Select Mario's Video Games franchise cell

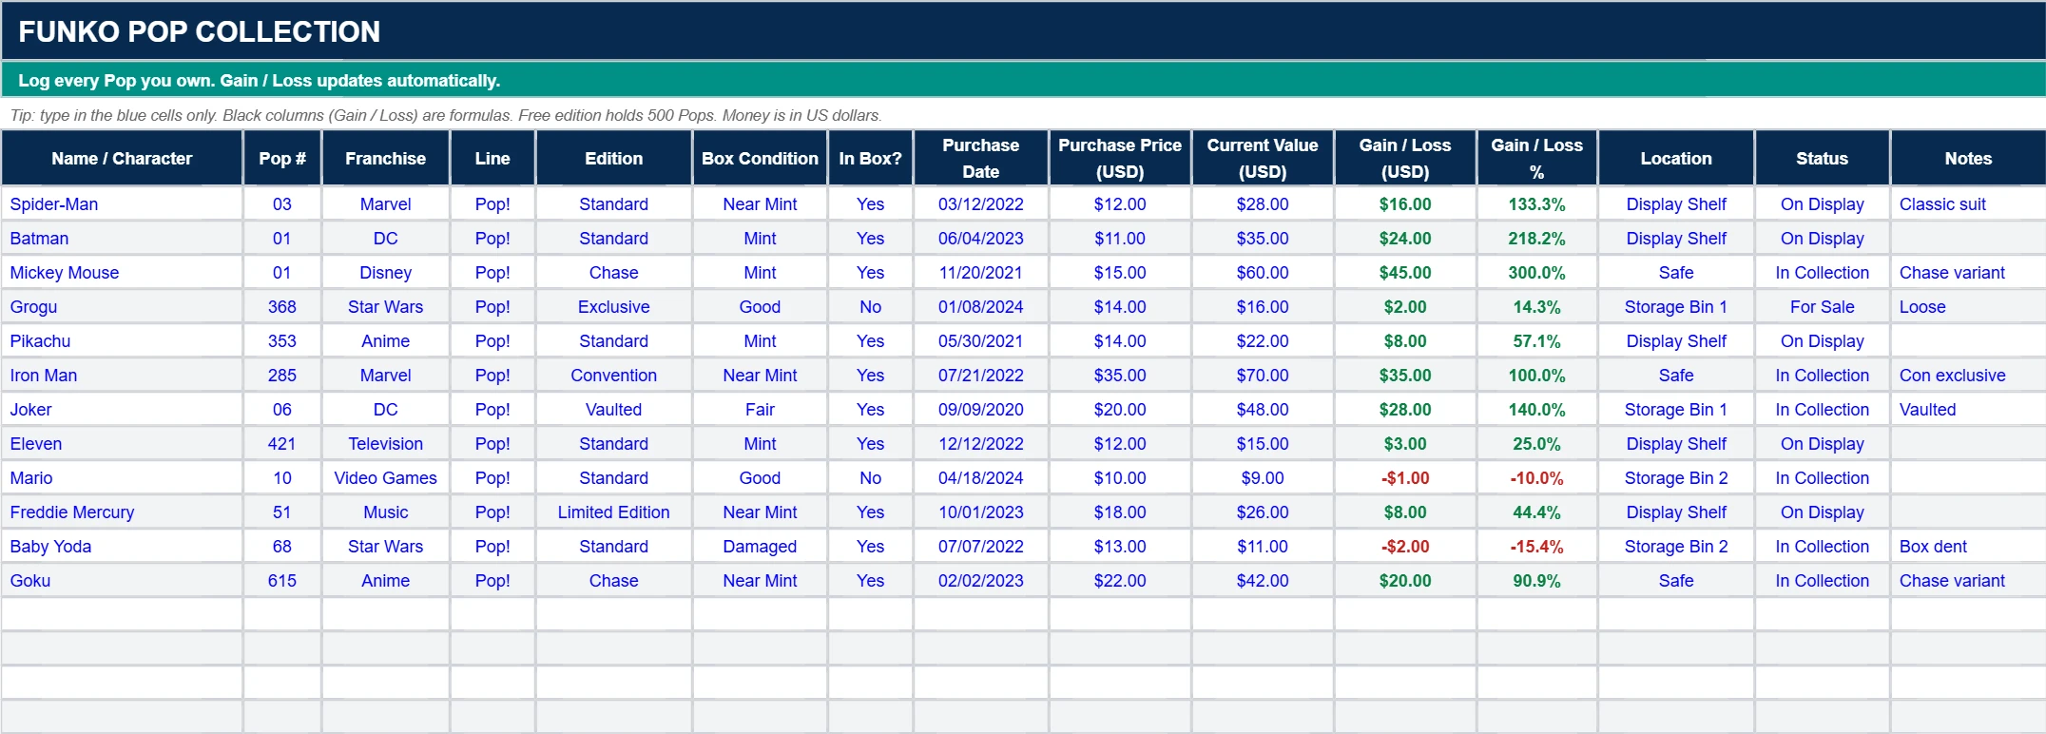(x=385, y=478)
